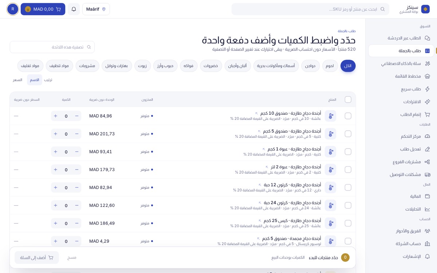Open product link أجنحة دجاج طازجة · كيس 25 كجم
Image resolution: width=437 pixels, height=273 pixels.
tap(290, 221)
